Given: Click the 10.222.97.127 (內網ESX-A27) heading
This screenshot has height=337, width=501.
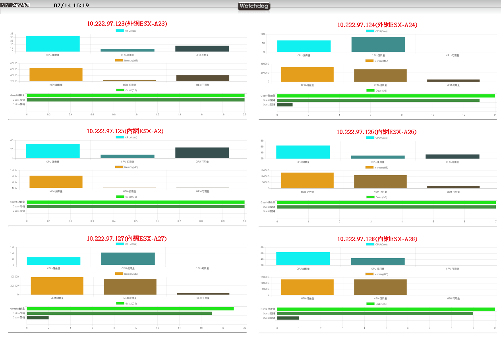Looking at the screenshot, I should 127,238.
